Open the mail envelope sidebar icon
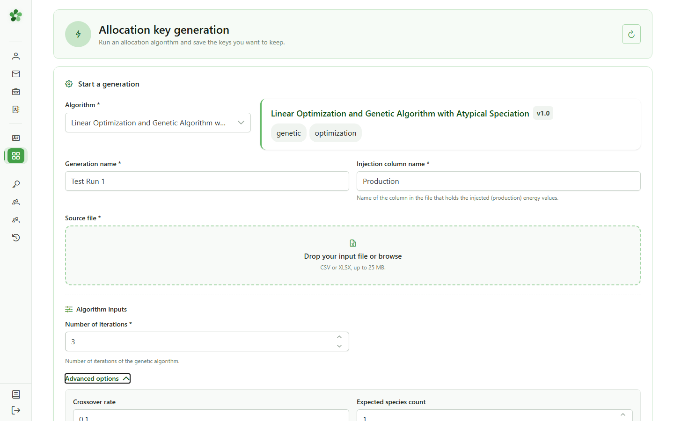This screenshot has width=674, height=421. [16, 74]
